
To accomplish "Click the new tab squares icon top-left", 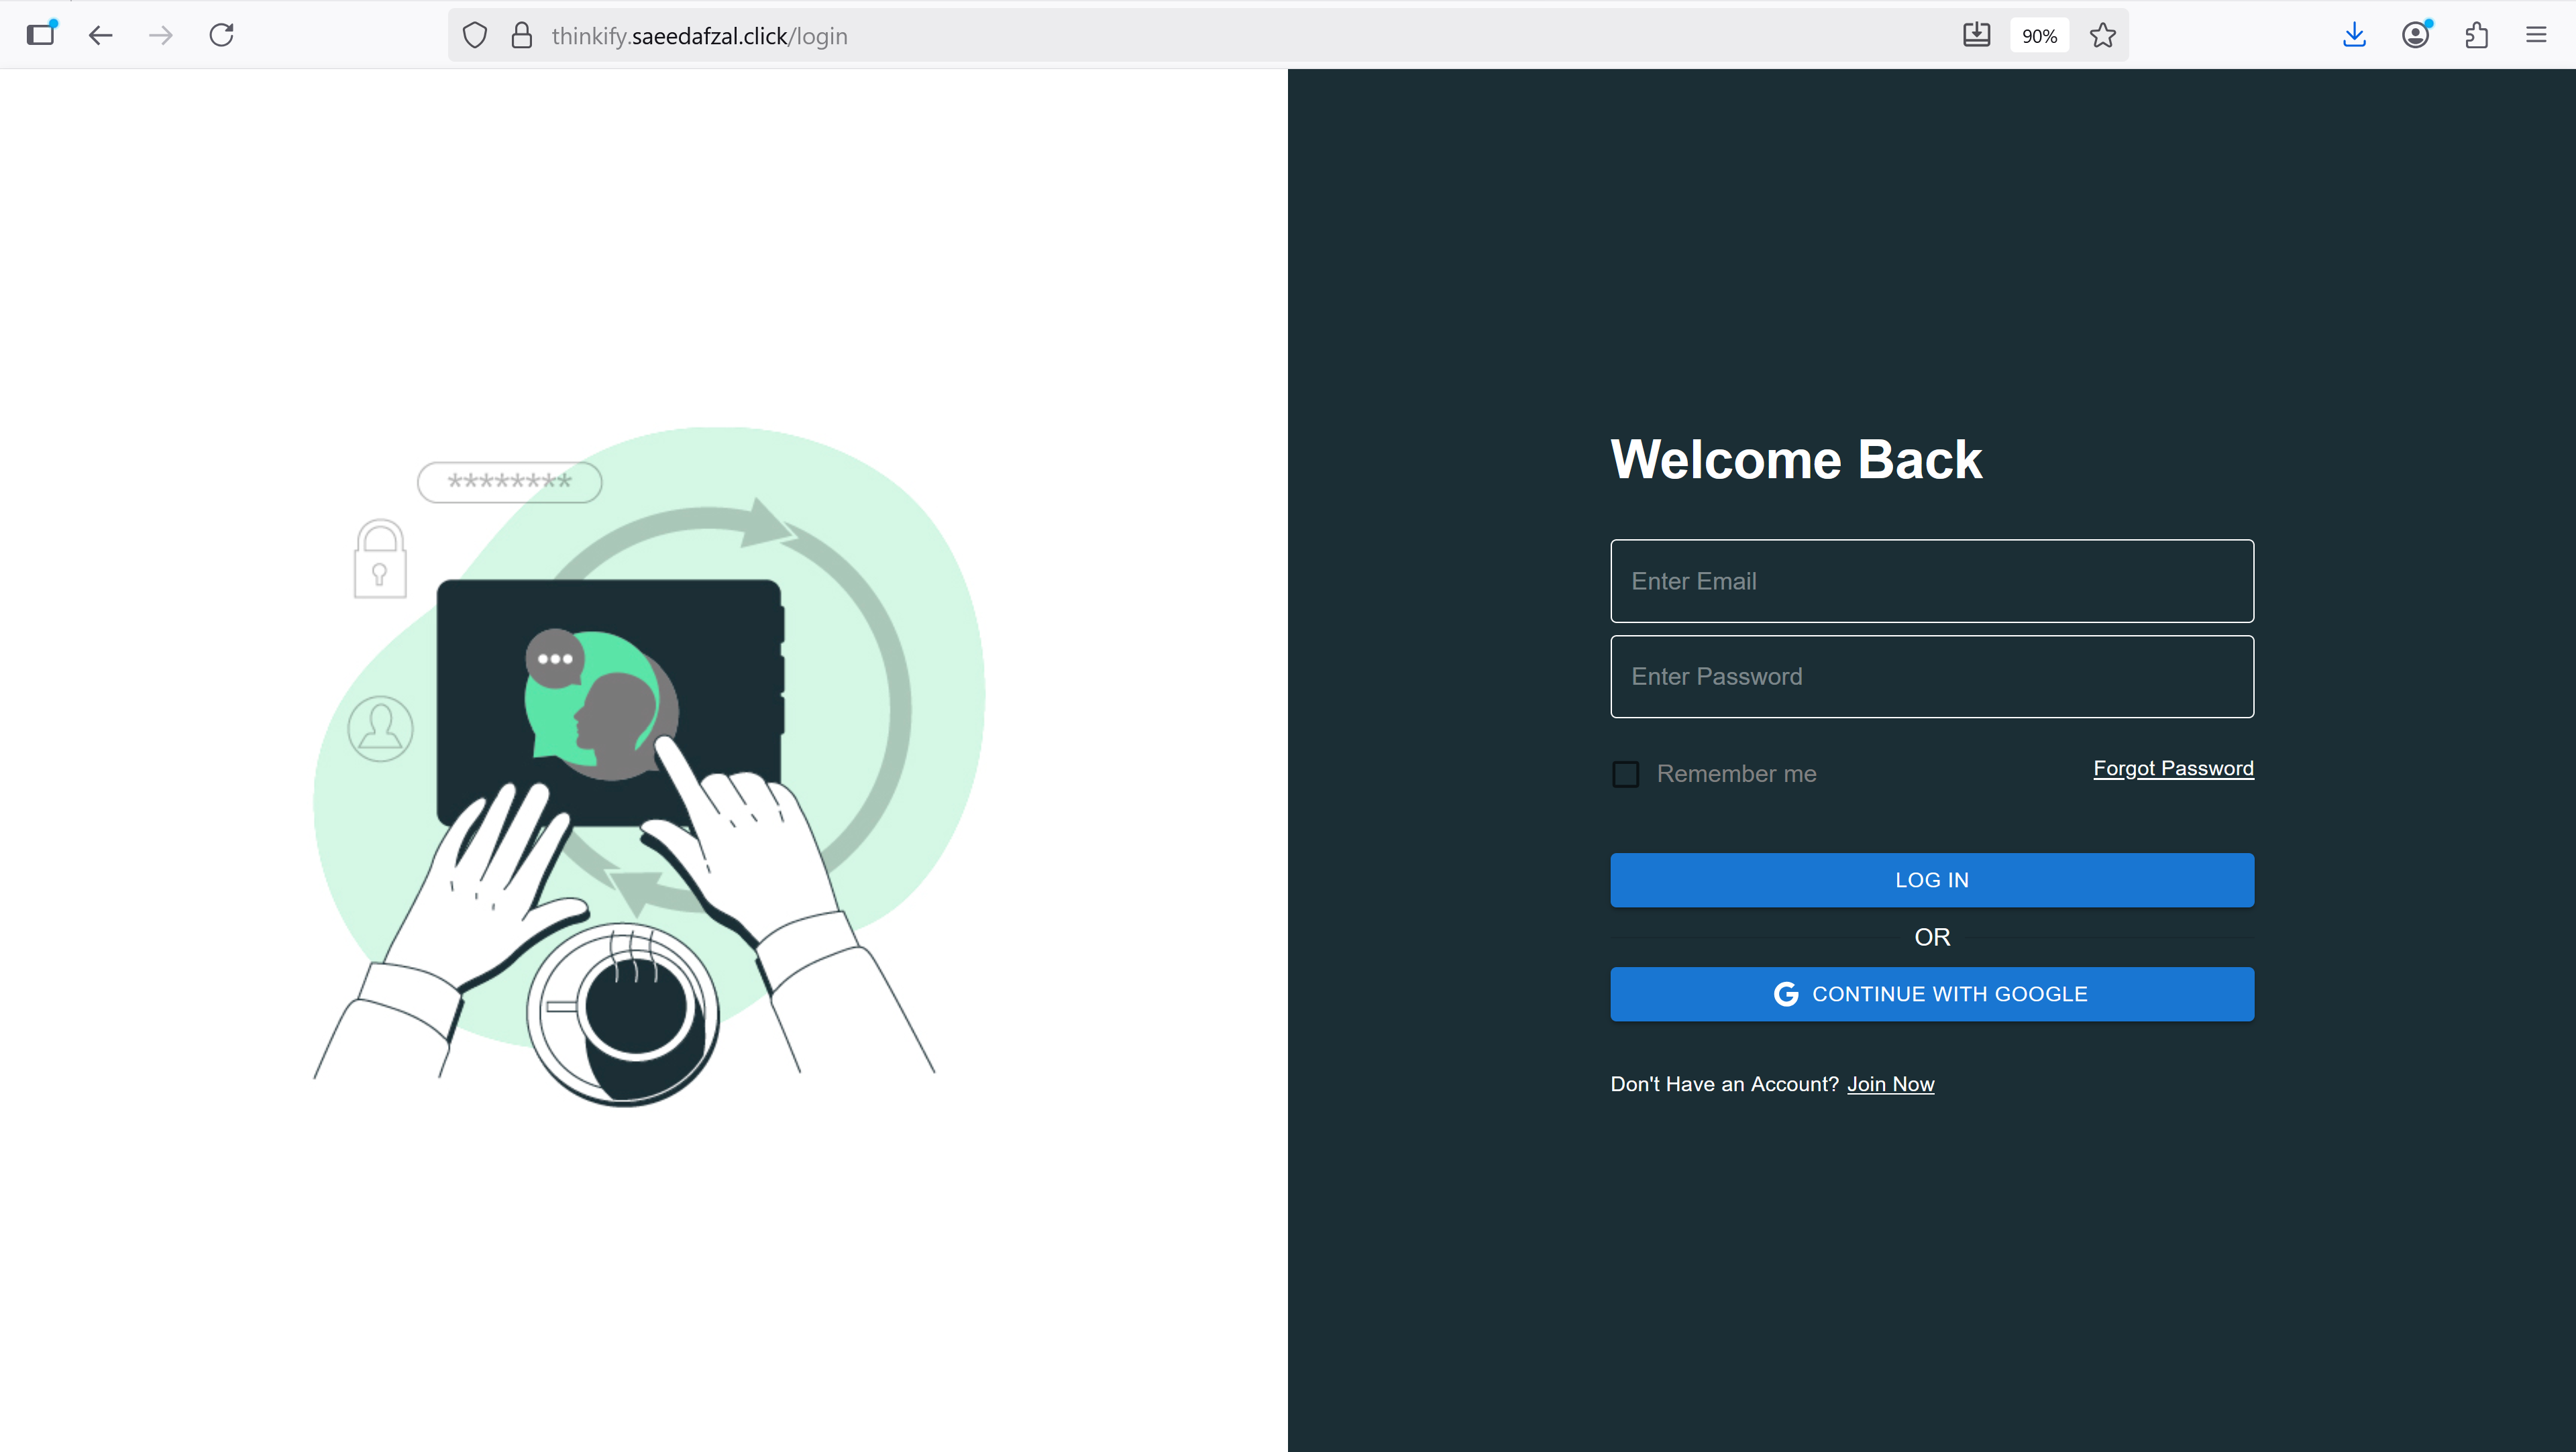I will 41,35.
